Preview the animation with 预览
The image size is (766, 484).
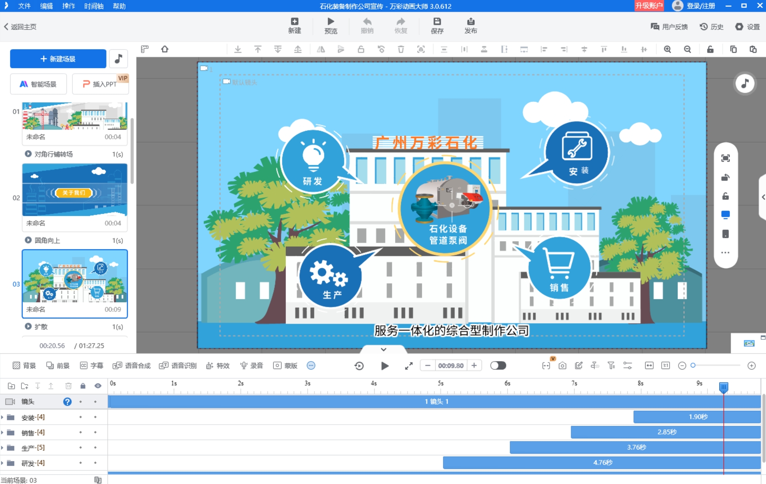click(x=330, y=26)
